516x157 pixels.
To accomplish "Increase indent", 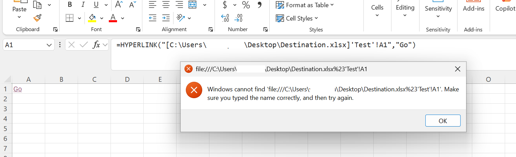I will click(166, 18).
